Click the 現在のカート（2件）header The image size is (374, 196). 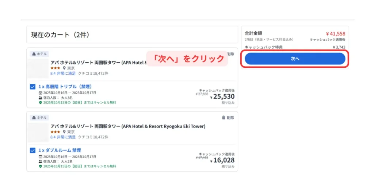(x=60, y=35)
